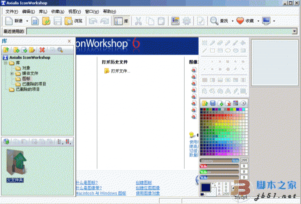Adjust the Opacity slider
Viewport: 301px width, 204px height.
(219, 160)
